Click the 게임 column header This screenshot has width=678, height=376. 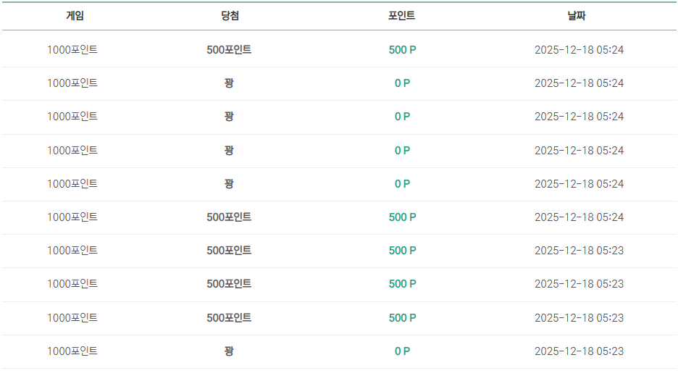[x=75, y=16]
